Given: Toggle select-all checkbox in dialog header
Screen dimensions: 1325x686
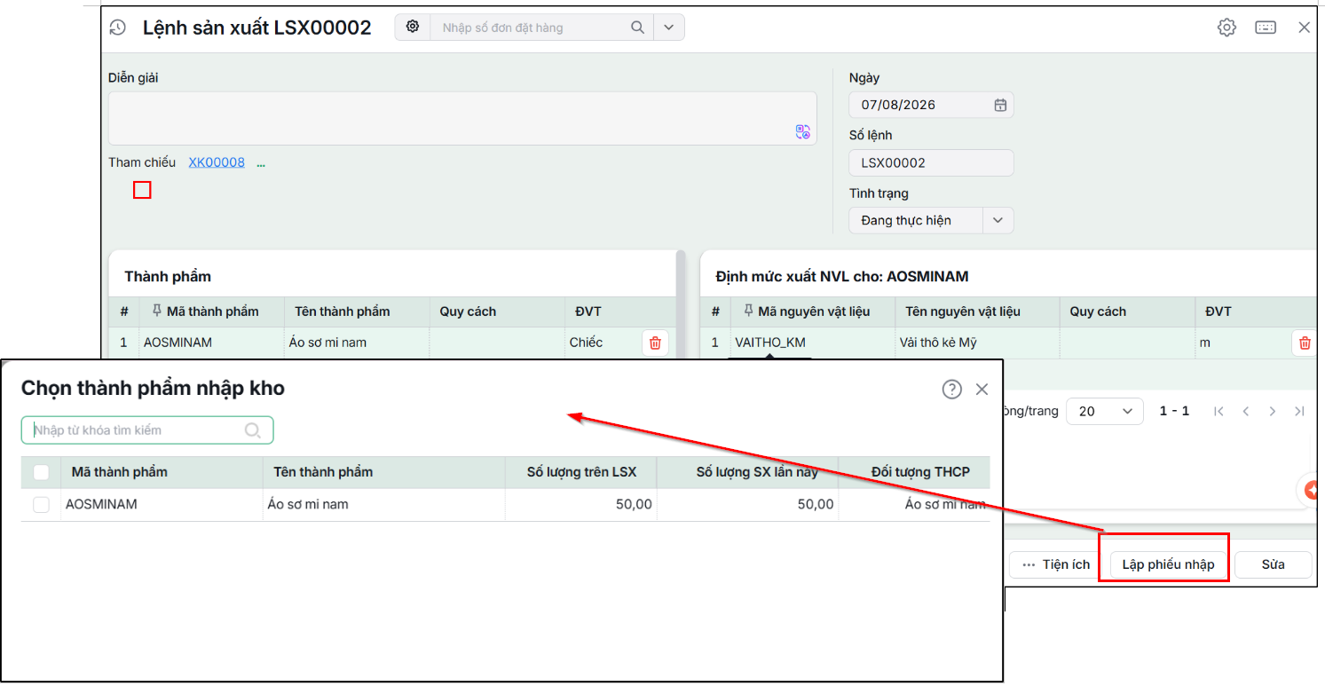Looking at the screenshot, I should [41, 472].
